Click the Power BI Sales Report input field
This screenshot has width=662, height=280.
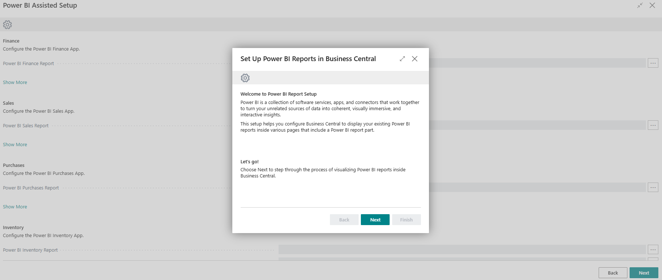point(537,125)
